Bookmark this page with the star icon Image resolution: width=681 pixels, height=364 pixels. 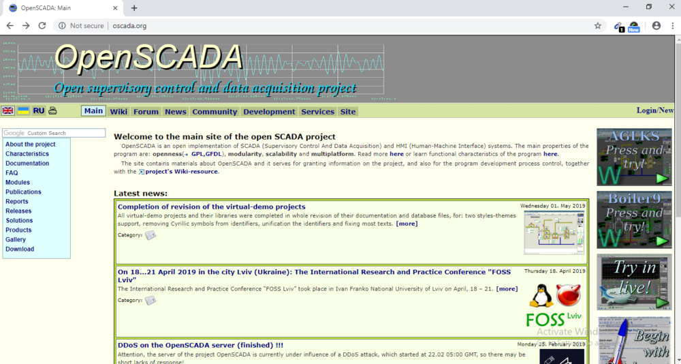[598, 26]
